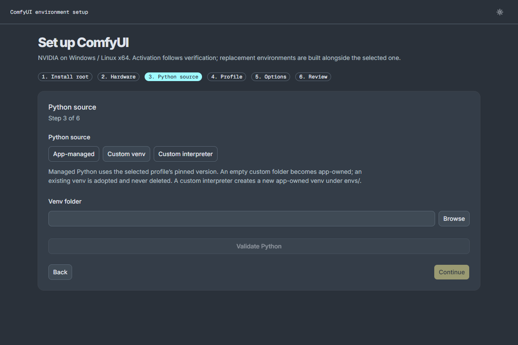Image resolution: width=518 pixels, height=345 pixels.
Task: Focus the Venv folder input field
Action: [x=242, y=219]
